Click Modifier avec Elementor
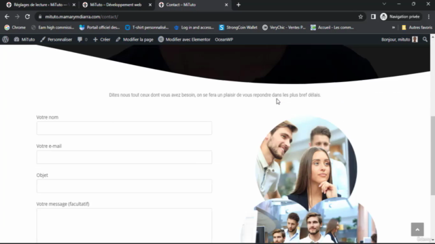The image size is (435, 244). [x=184, y=39]
